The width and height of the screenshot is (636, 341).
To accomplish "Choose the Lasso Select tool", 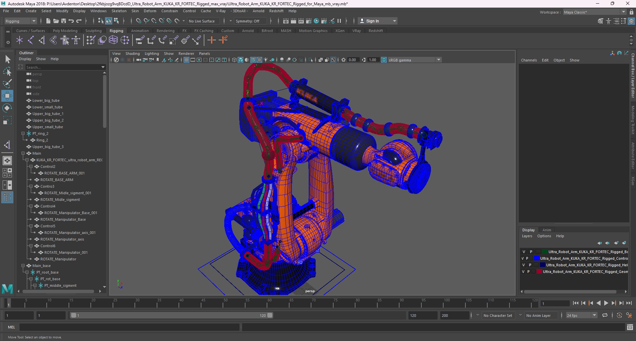I will (x=7, y=71).
